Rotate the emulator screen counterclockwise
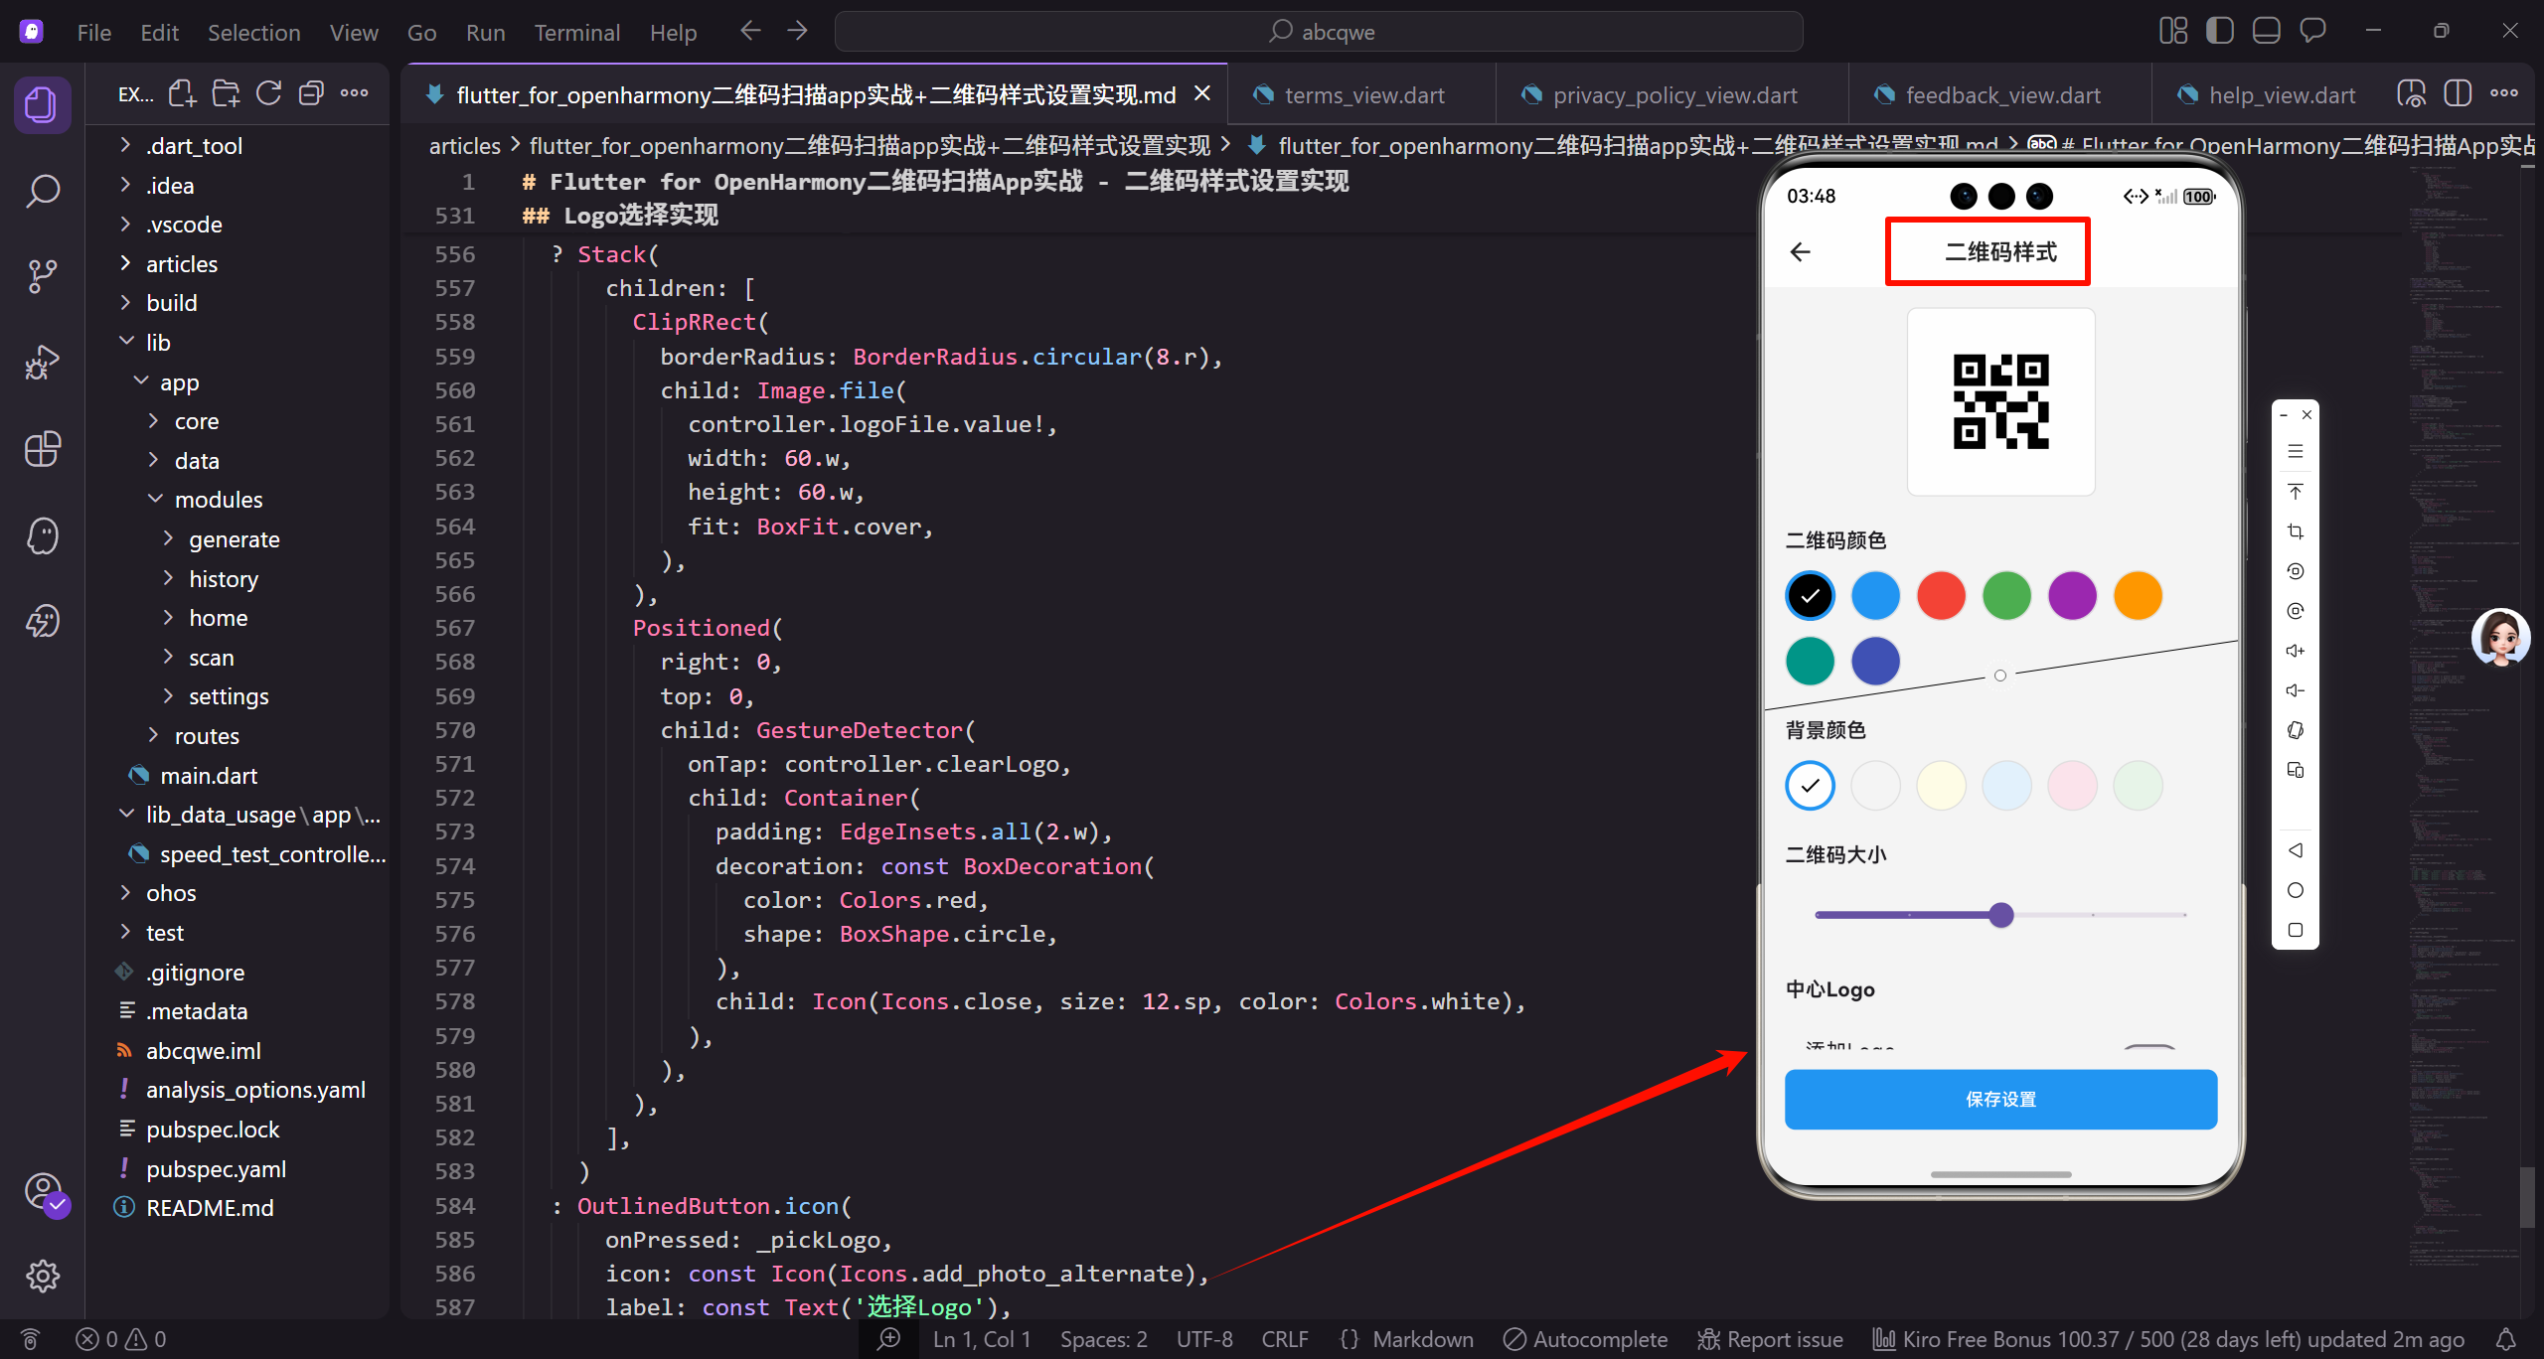Viewport: 2544px width, 1359px height. pyautogui.click(x=2296, y=570)
